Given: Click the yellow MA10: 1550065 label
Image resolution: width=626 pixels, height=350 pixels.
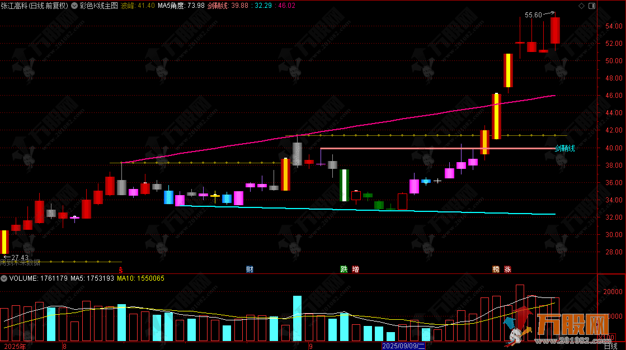Looking at the screenshot, I should click(140, 278).
